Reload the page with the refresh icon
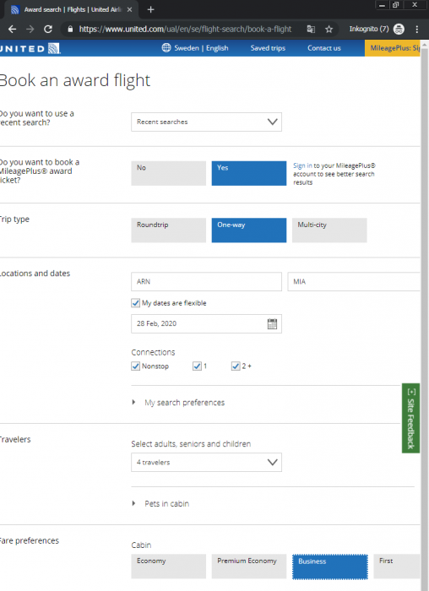Image resolution: width=429 pixels, height=591 pixels. (48, 29)
